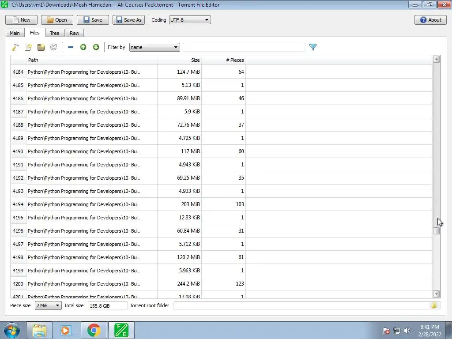The width and height of the screenshot is (452, 339).
Task: Click the size cell 124.7 MiB
Action: pos(179,72)
